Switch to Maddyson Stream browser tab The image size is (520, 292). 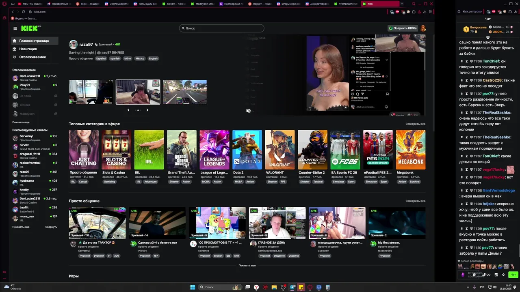click(202, 4)
